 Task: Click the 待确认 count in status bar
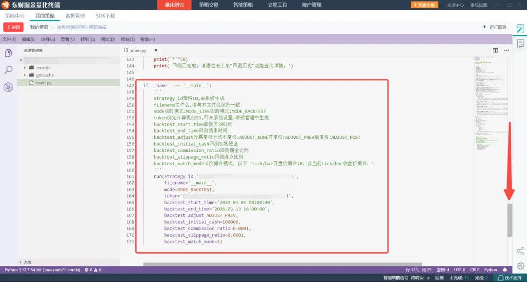pos(420,278)
